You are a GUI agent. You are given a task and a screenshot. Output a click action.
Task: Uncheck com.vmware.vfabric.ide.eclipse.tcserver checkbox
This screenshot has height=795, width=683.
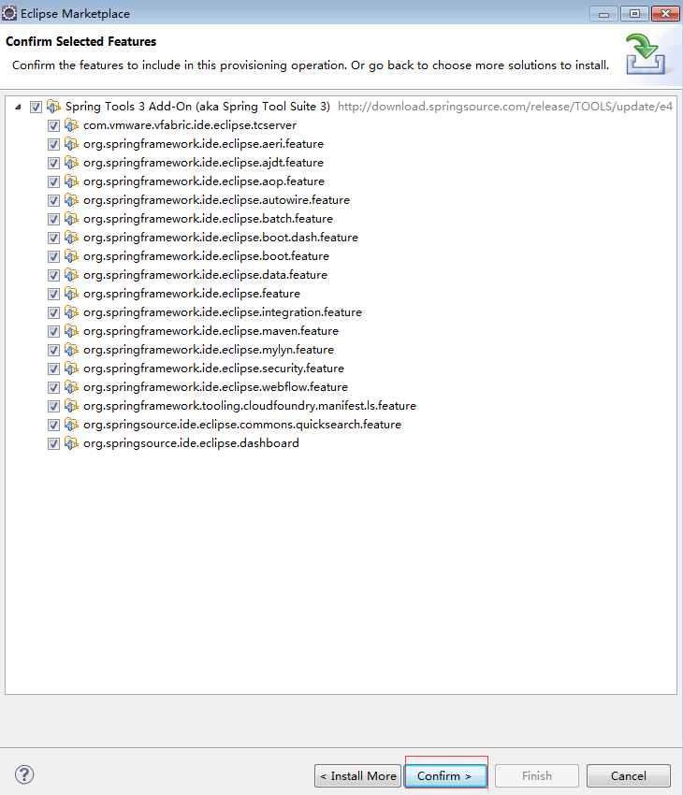[x=53, y=125]
